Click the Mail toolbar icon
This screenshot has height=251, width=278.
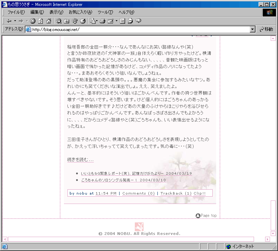pyautogui.click(x=92, y=21)
